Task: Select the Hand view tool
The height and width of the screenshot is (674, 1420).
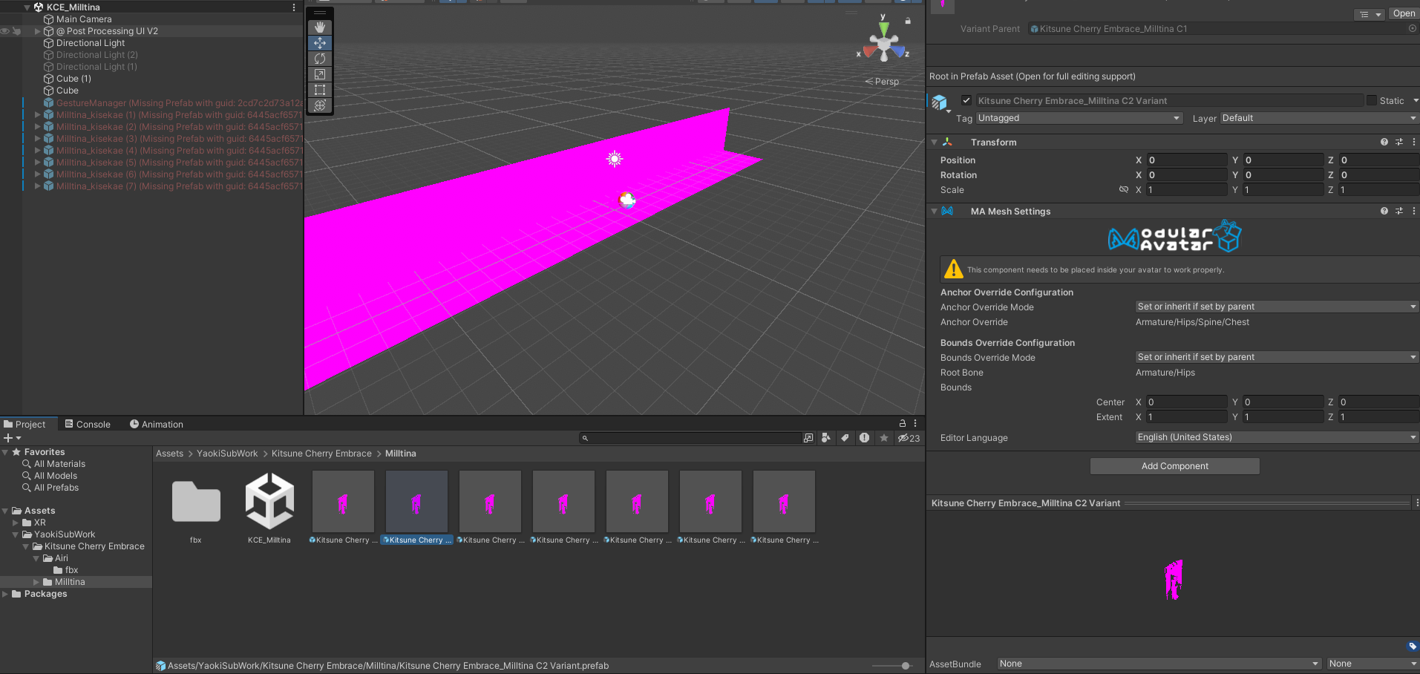Action: point(320,27)
